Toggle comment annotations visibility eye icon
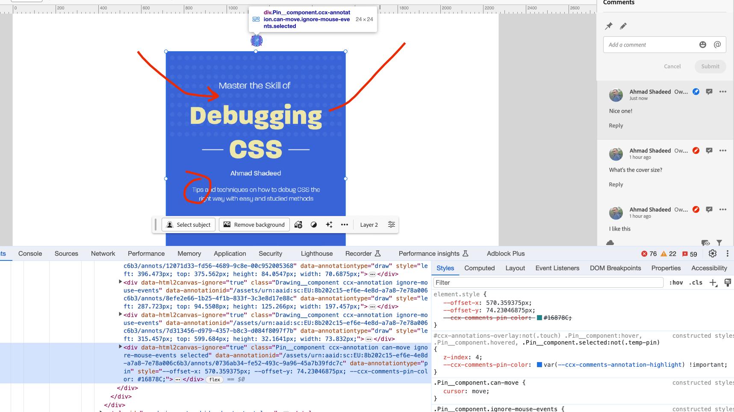The height and width of the screenshot is (412, 734). [705, 243]
